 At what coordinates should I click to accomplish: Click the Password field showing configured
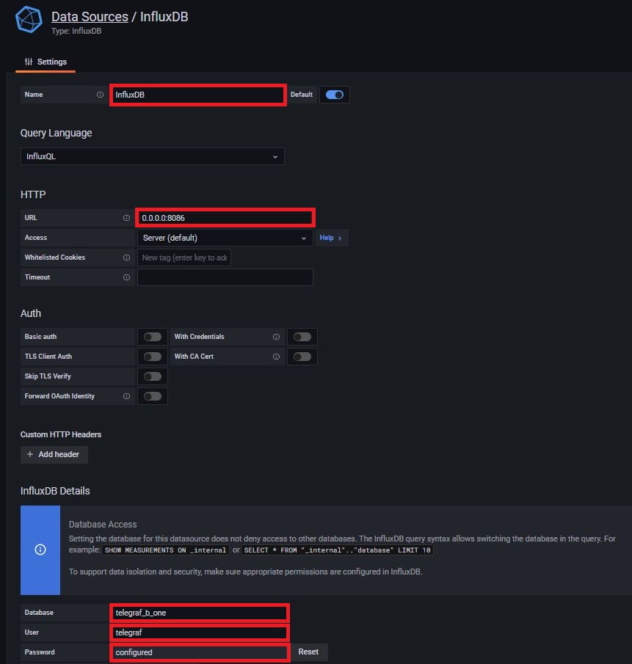[x=200, y=652]
